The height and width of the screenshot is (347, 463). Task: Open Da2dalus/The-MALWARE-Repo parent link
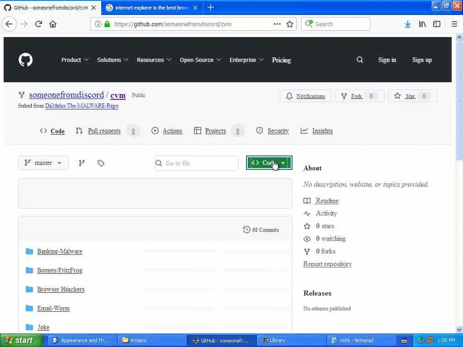pos(82,106)
